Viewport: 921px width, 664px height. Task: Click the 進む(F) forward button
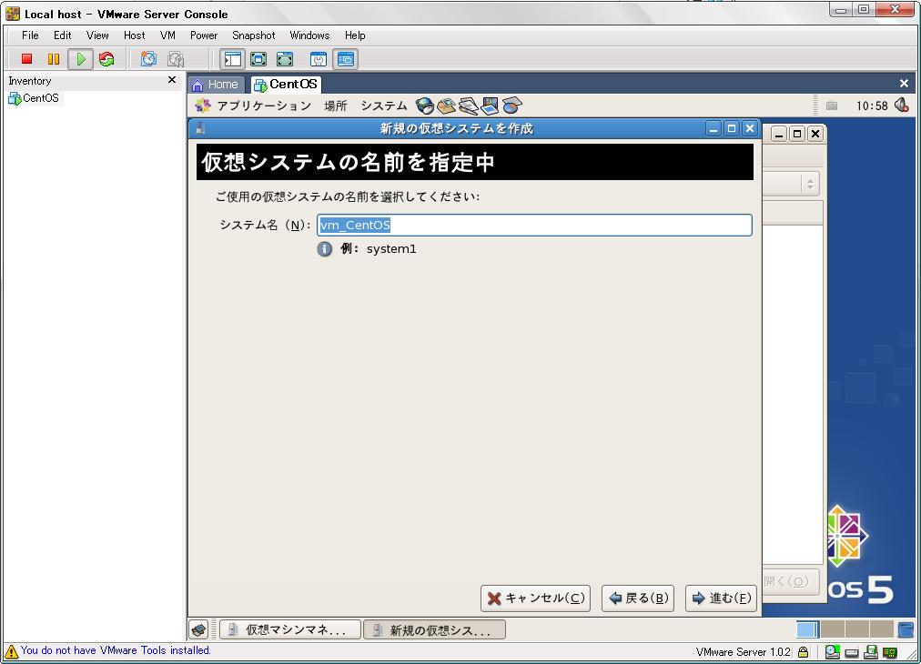coord(721,599)
